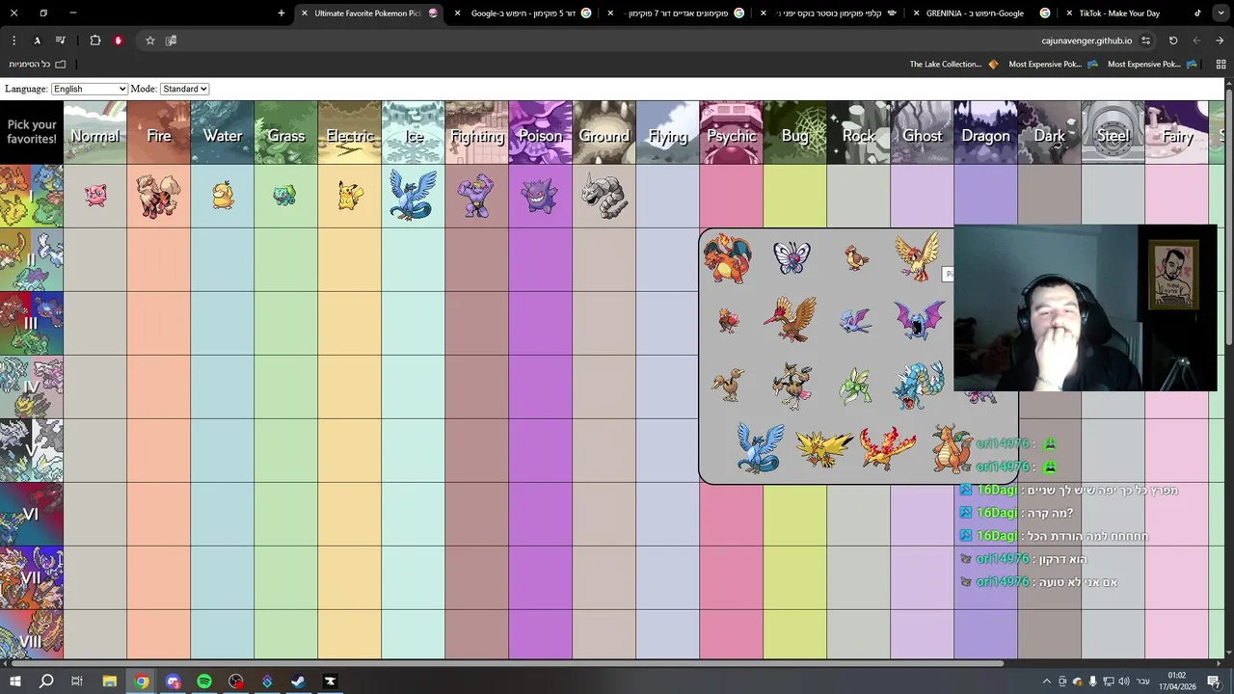The height and width of the screenshot is (694, 1234).
Task: Choose Pidgey sprite in popup
Action: [x=855, y=257]
